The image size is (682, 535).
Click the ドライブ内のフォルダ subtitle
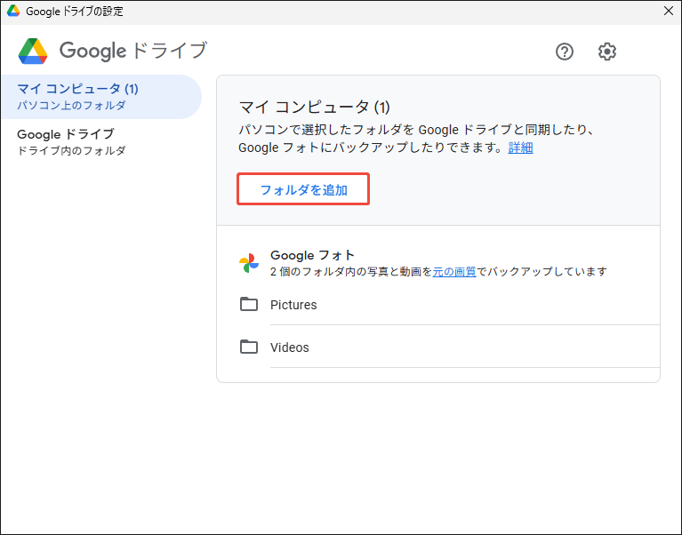(x=71, y=150)
